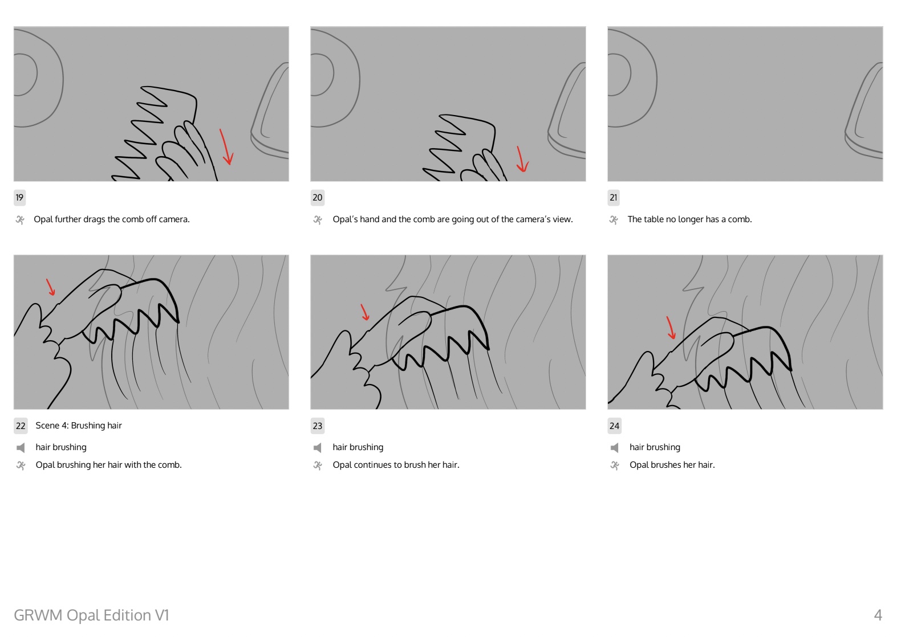The image size is (901, 637).
Task: Click the action icon under frame 19
Action: coord(21,220)
